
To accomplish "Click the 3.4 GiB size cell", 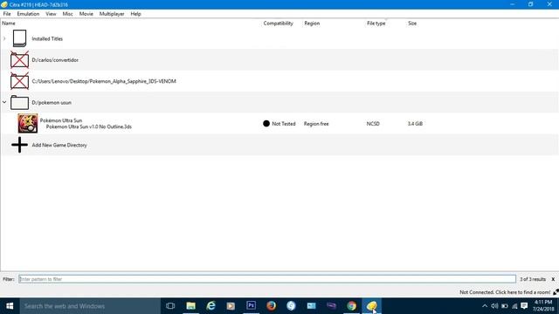I will click(x=415, y=124).
